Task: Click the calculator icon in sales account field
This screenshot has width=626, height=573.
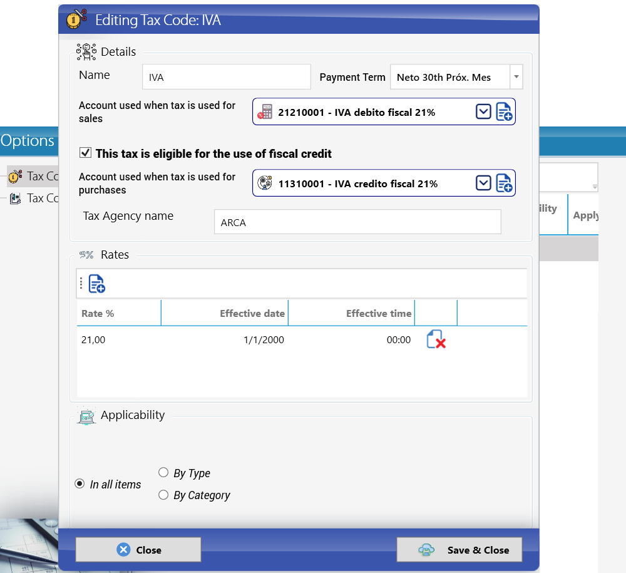Action: click(x=265, y=112)
